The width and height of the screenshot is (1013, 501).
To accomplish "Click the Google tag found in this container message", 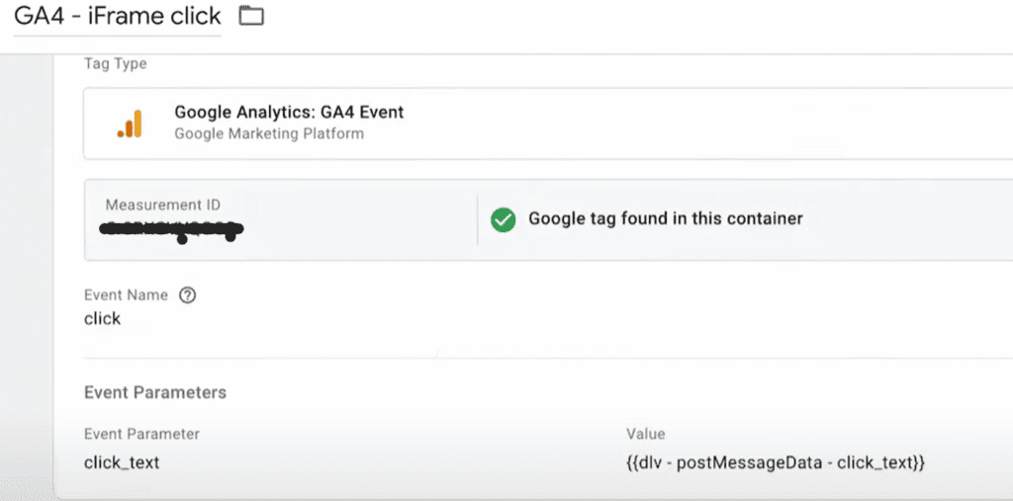I will (665, 218).
